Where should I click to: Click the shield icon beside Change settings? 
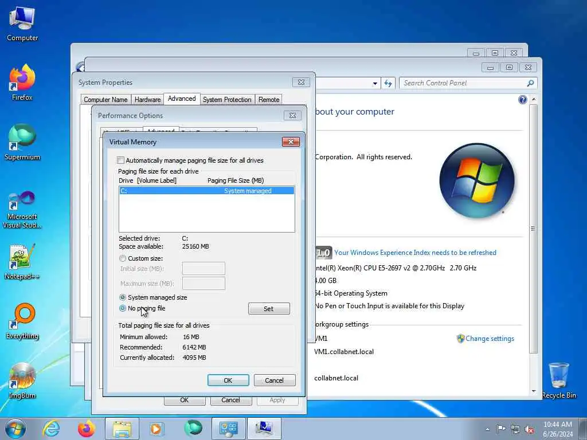pos(460,339)
